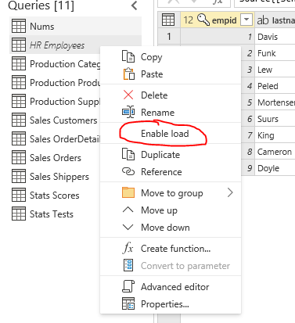Click the 12 data type icon on empid
The image size is (295, 323).
[x=188, y=20]
